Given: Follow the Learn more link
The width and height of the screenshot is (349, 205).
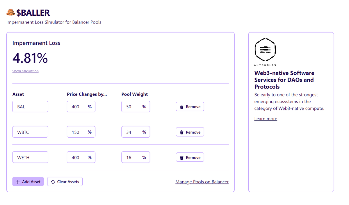Looking at the screenshot, I should pos(266,118).
